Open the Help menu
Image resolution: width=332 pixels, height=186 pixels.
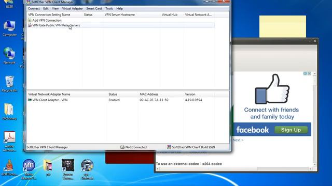click(x=119, y=8)
